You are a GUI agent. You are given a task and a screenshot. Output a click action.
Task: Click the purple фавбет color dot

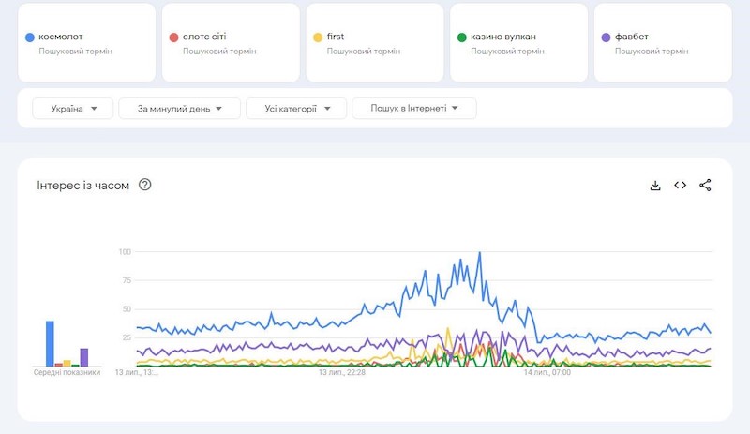click(x=606, y=37)
